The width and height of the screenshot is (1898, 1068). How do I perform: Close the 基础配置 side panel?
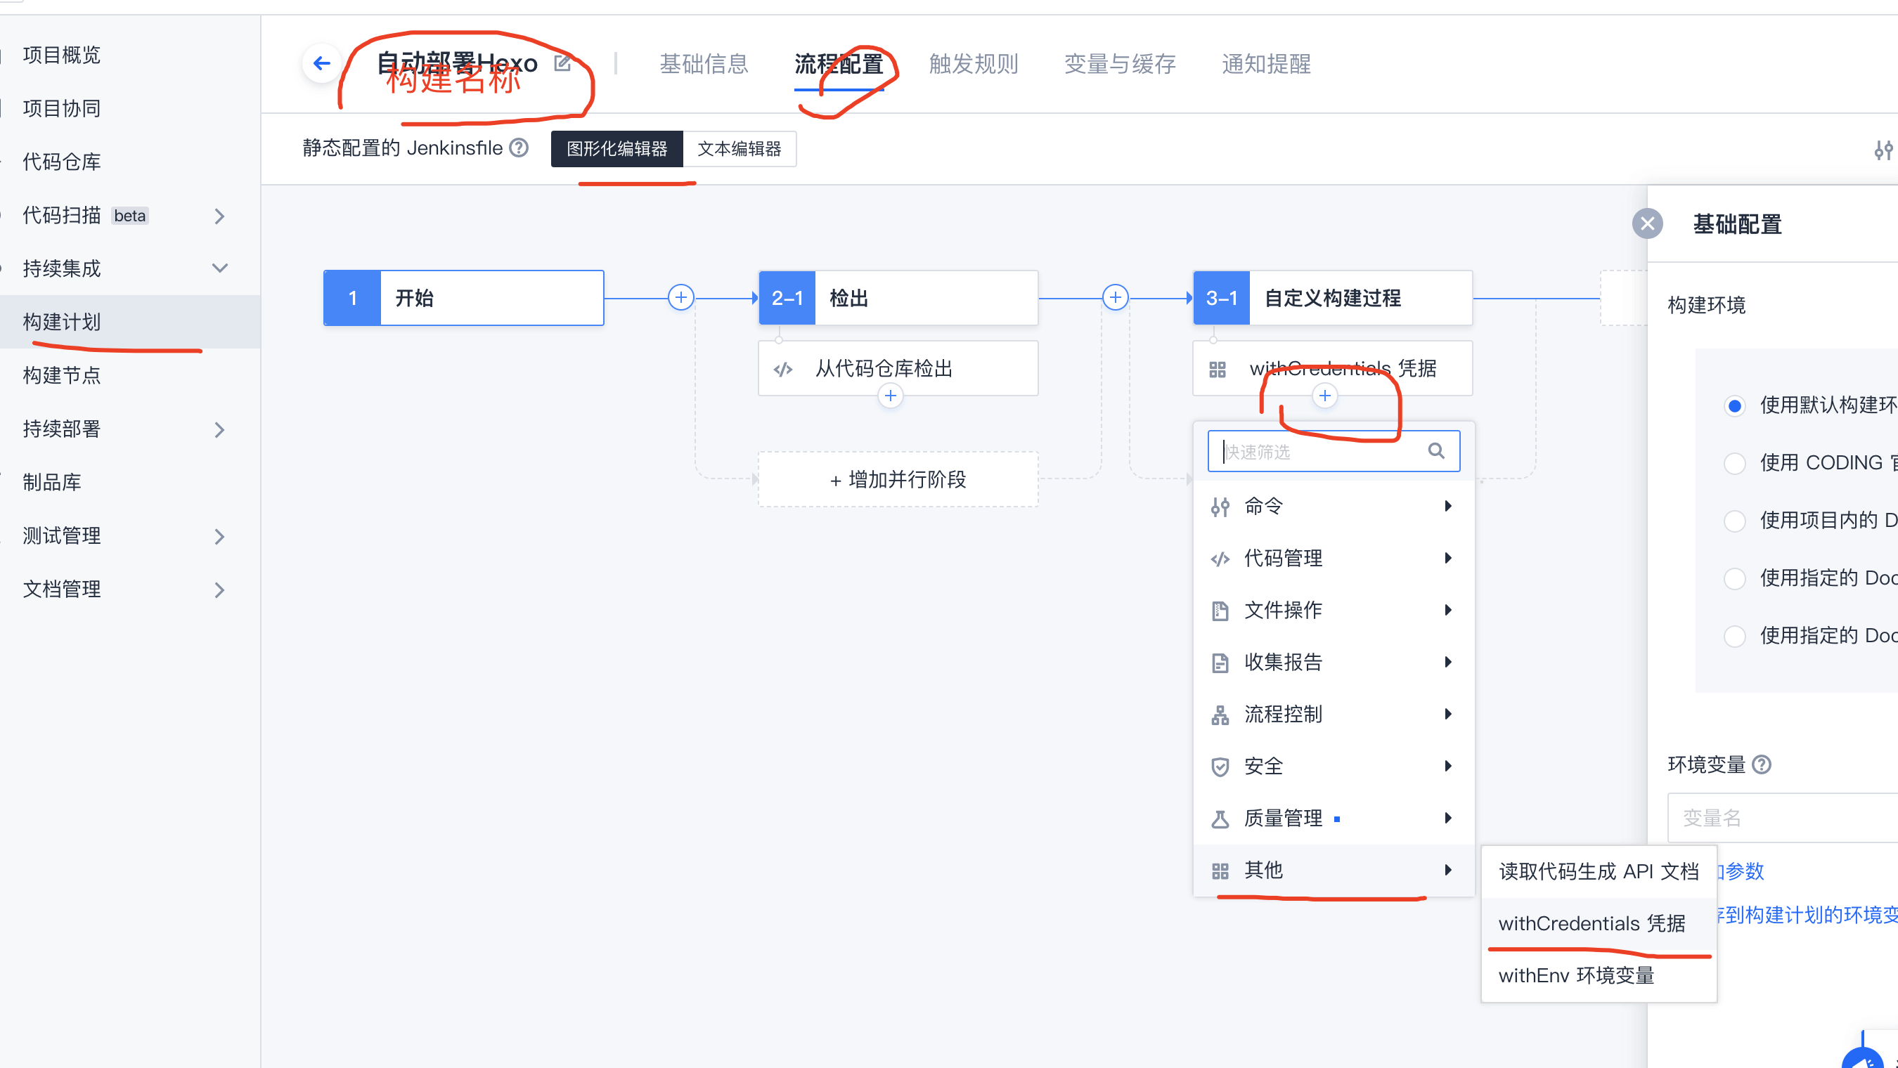coord(1648,224)
